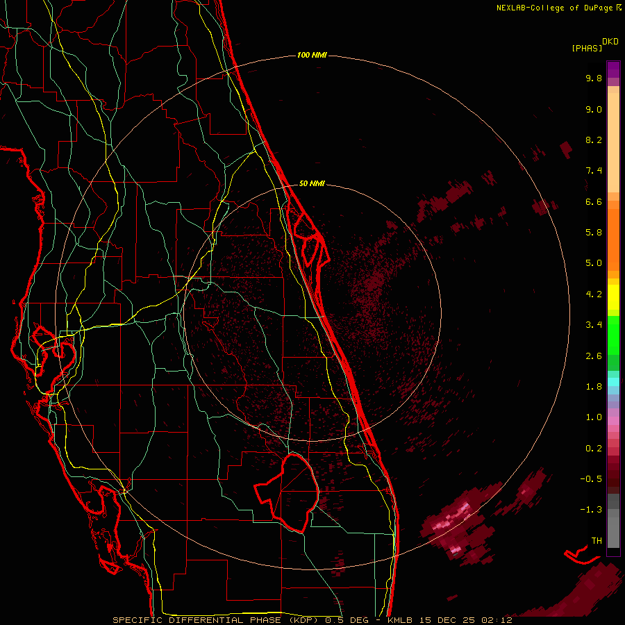Select the 9.0 value on the color scale

point(594,109)
